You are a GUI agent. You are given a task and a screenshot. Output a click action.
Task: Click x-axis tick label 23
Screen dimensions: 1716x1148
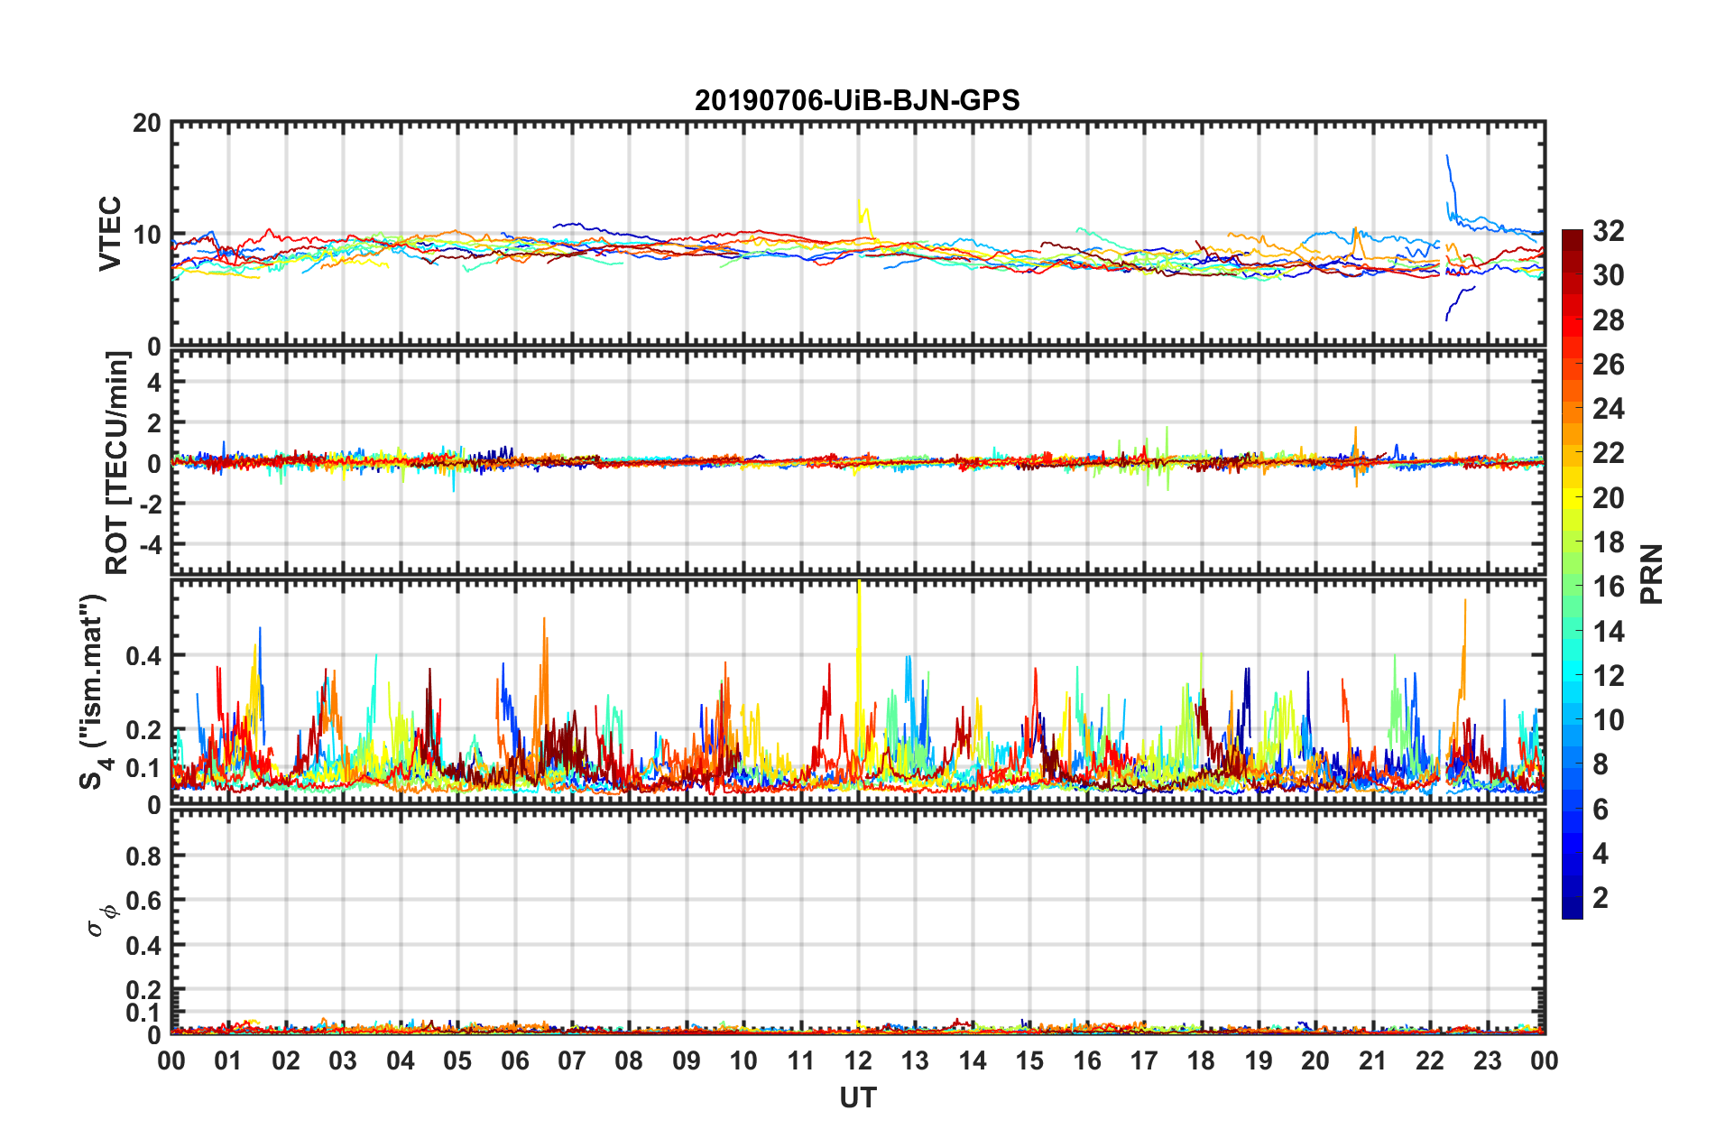(x=1488, y=1060)
